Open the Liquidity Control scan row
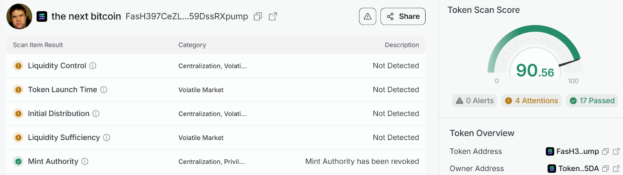 point(216,66)
